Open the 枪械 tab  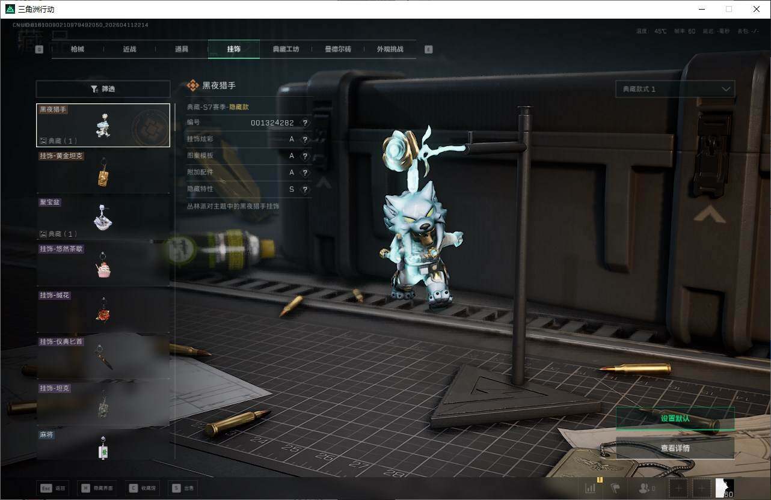78,49
